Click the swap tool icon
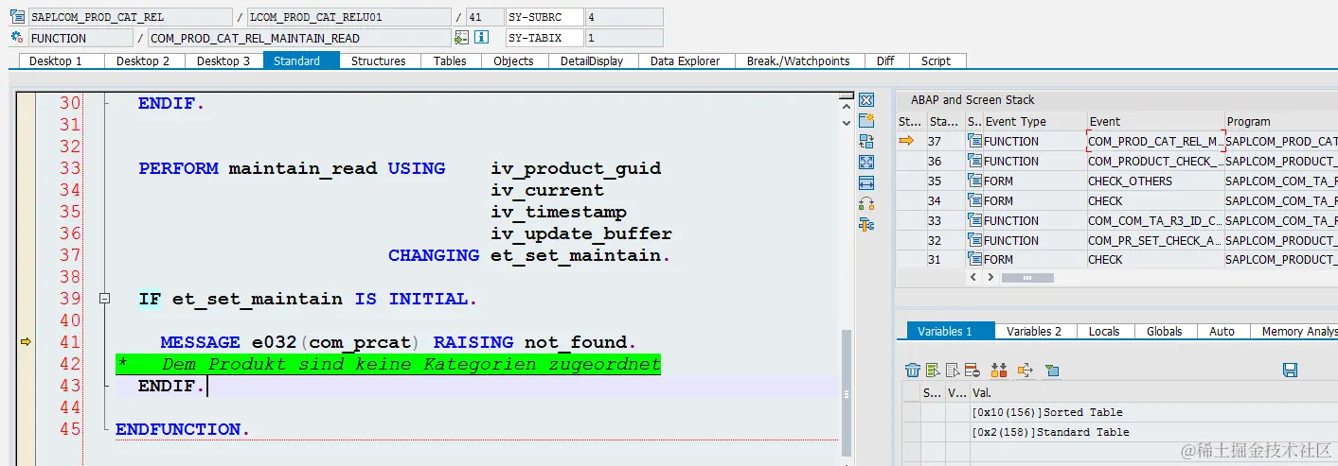The height and width of the screenshot is (466, 1338). coord(866,203)
